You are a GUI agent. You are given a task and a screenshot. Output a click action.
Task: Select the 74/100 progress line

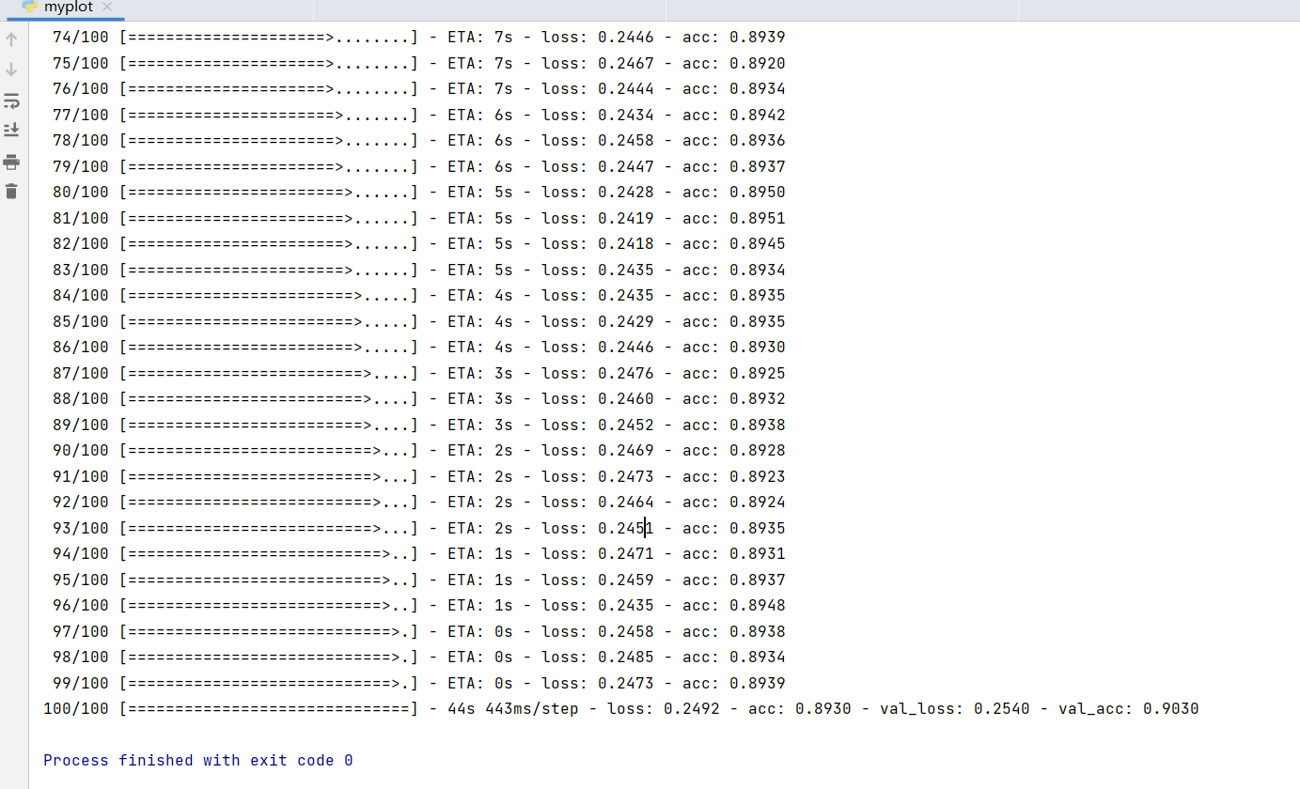419,38
